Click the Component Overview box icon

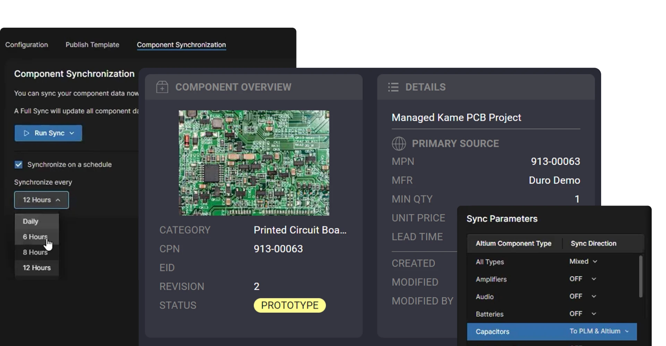coord(162,87)
